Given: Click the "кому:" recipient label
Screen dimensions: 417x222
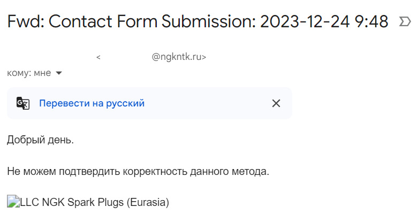Looking at the screenshot, I should click(x=19, y=73).
